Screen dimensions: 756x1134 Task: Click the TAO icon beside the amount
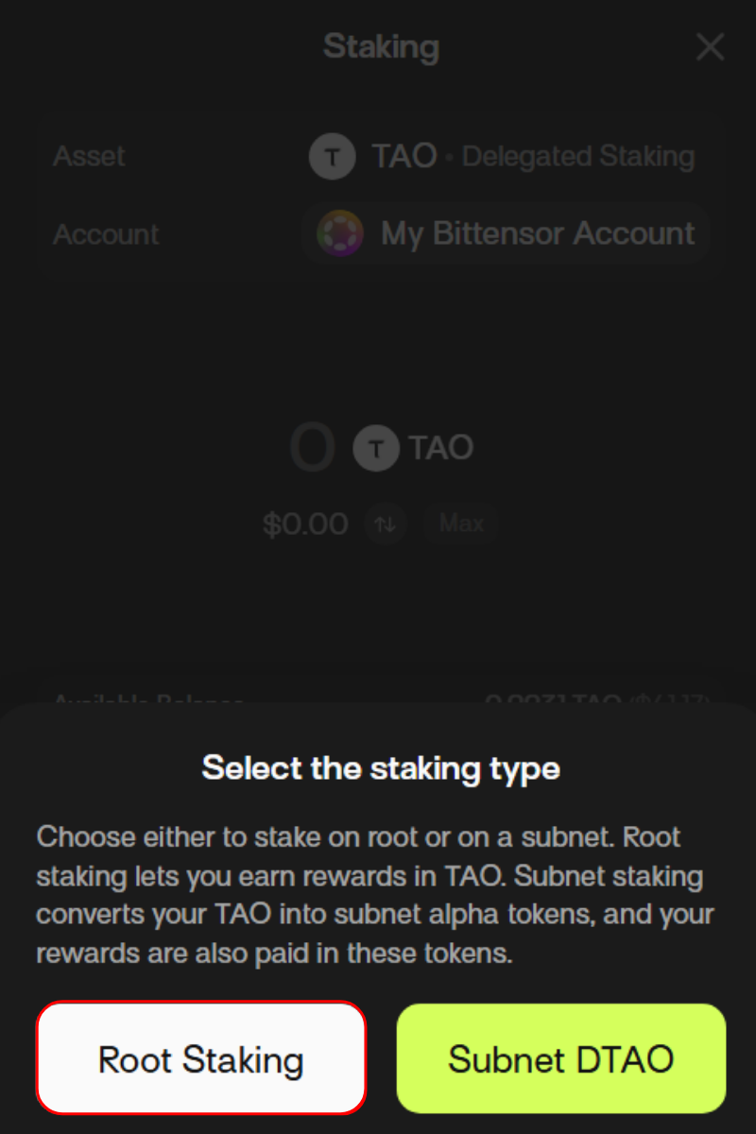point(375,448)
